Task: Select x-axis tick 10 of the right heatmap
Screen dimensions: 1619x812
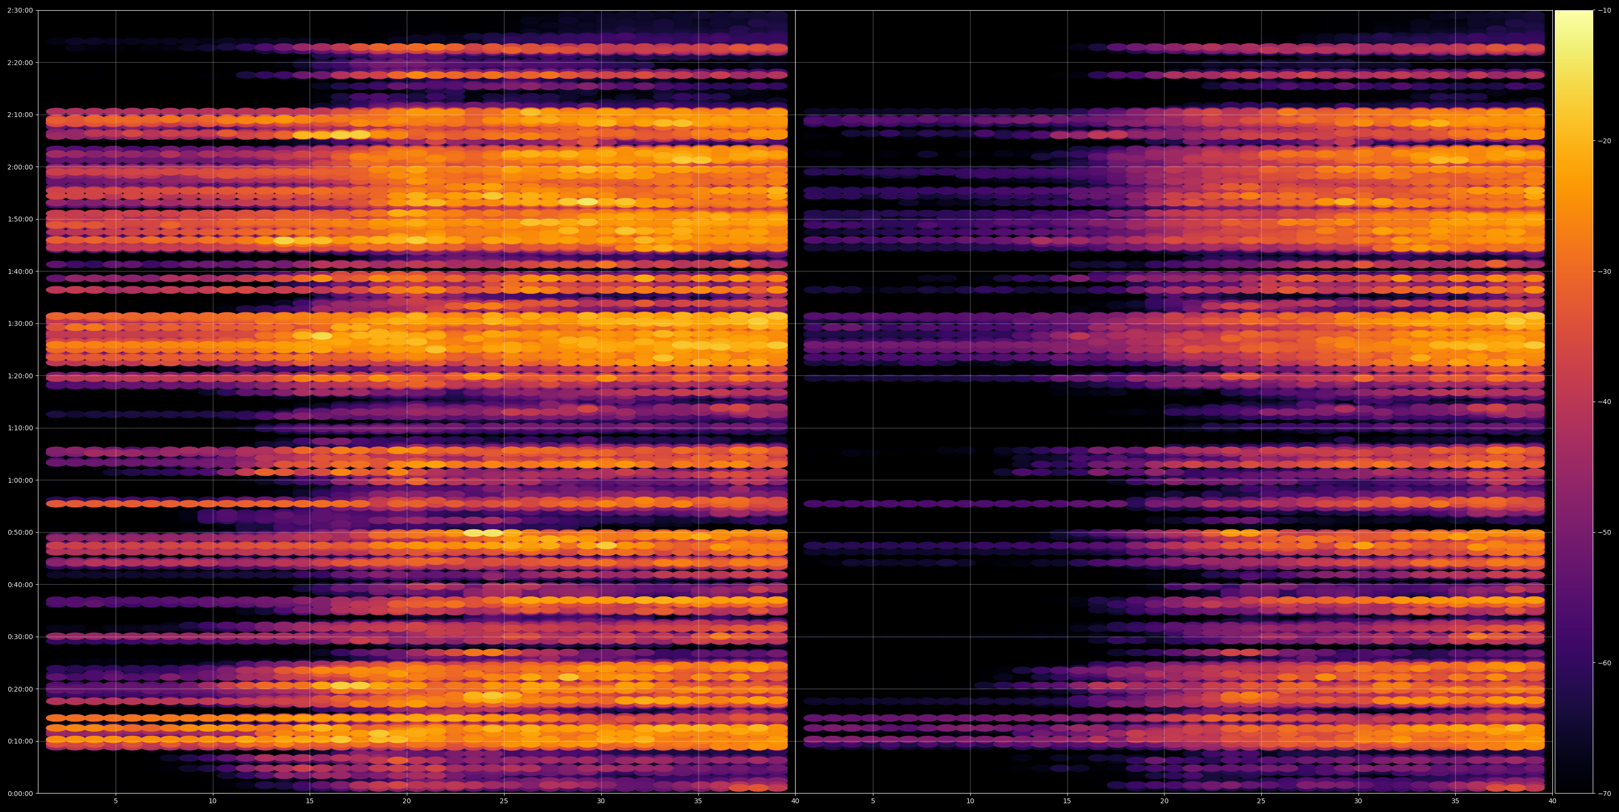Action: click(970, 801)
